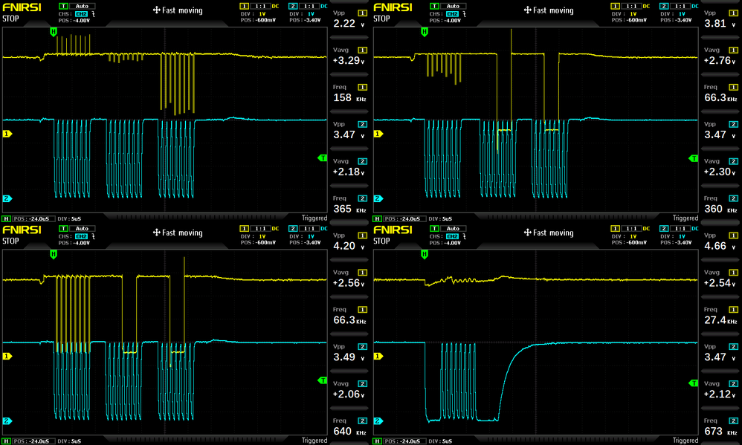
Task: Click the Vavg +2.76 V reading
Action: point(720,56)
